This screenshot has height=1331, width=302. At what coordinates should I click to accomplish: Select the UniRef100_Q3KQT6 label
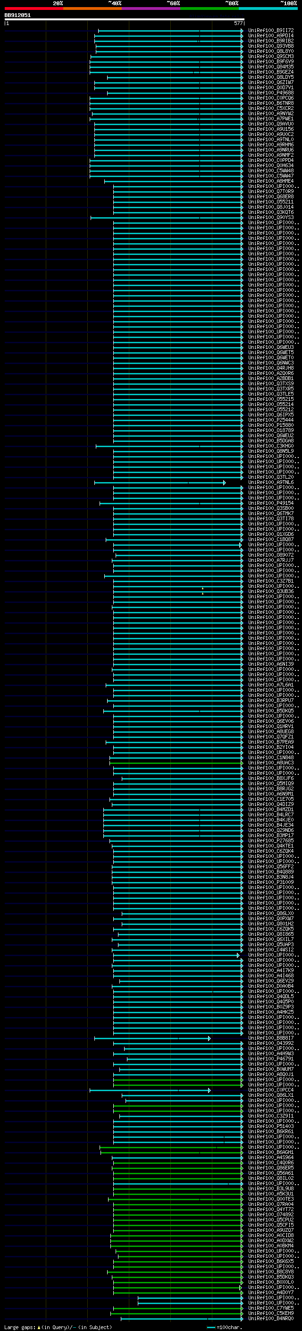[x=270, y=212]
